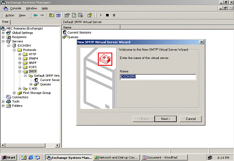Collapse the SMTP protocol folder
Viewport: 234px width, 161px height.
[20, 72]
